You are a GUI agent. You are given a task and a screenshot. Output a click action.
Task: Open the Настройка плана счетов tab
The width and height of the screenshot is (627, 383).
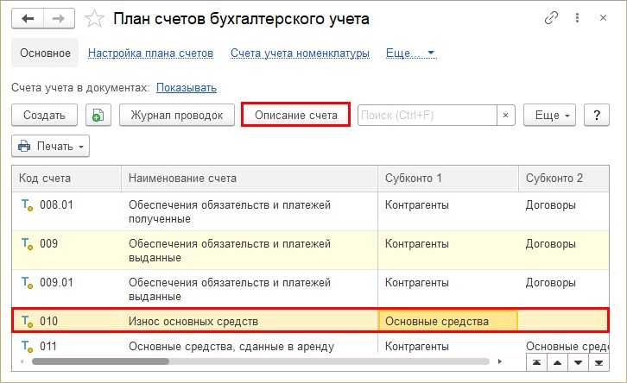[x=150, y=53]
